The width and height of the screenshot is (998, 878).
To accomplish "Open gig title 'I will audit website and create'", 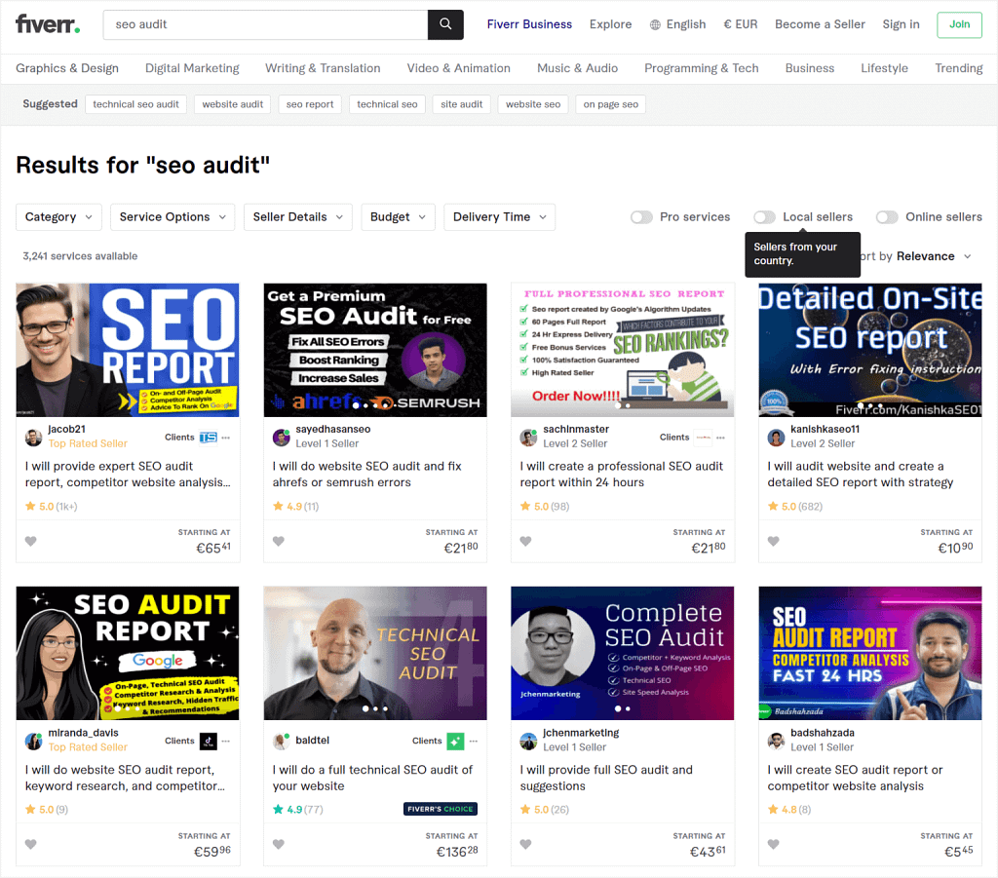I will coord(861,474).
